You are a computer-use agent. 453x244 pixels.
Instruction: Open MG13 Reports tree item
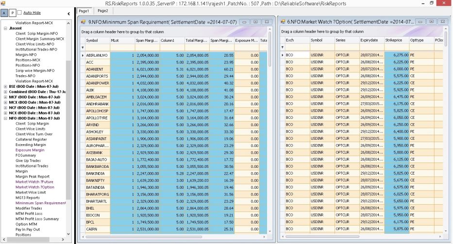click(28, 198)
